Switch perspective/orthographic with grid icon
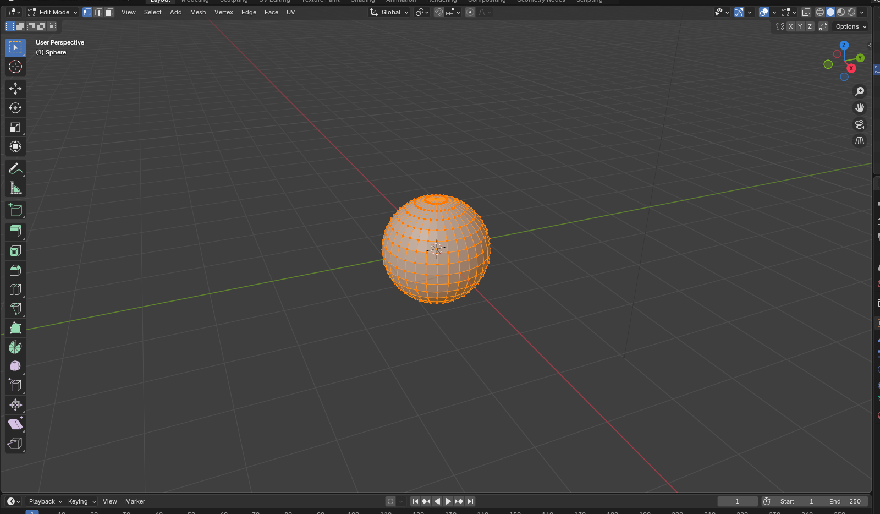880x514 pixels. point(860,141)
